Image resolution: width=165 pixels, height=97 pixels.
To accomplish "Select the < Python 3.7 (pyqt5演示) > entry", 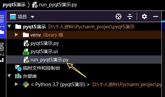I will tap(60, 84).
